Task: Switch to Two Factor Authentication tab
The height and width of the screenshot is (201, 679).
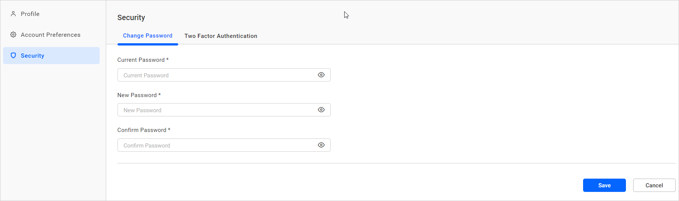Action: pos(221,36)
